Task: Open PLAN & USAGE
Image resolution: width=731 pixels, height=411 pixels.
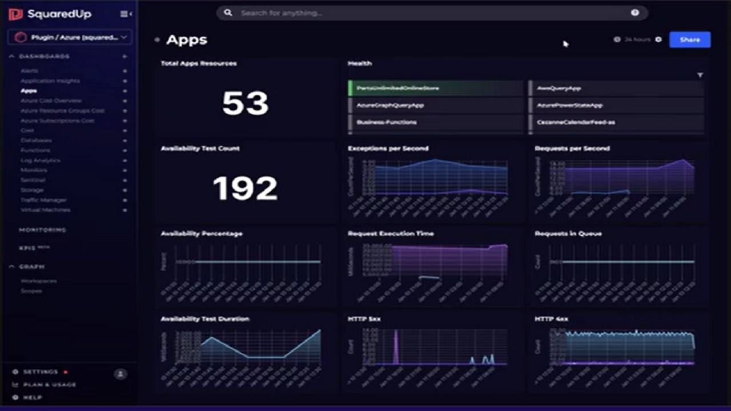Action: [x=50, y=385]
